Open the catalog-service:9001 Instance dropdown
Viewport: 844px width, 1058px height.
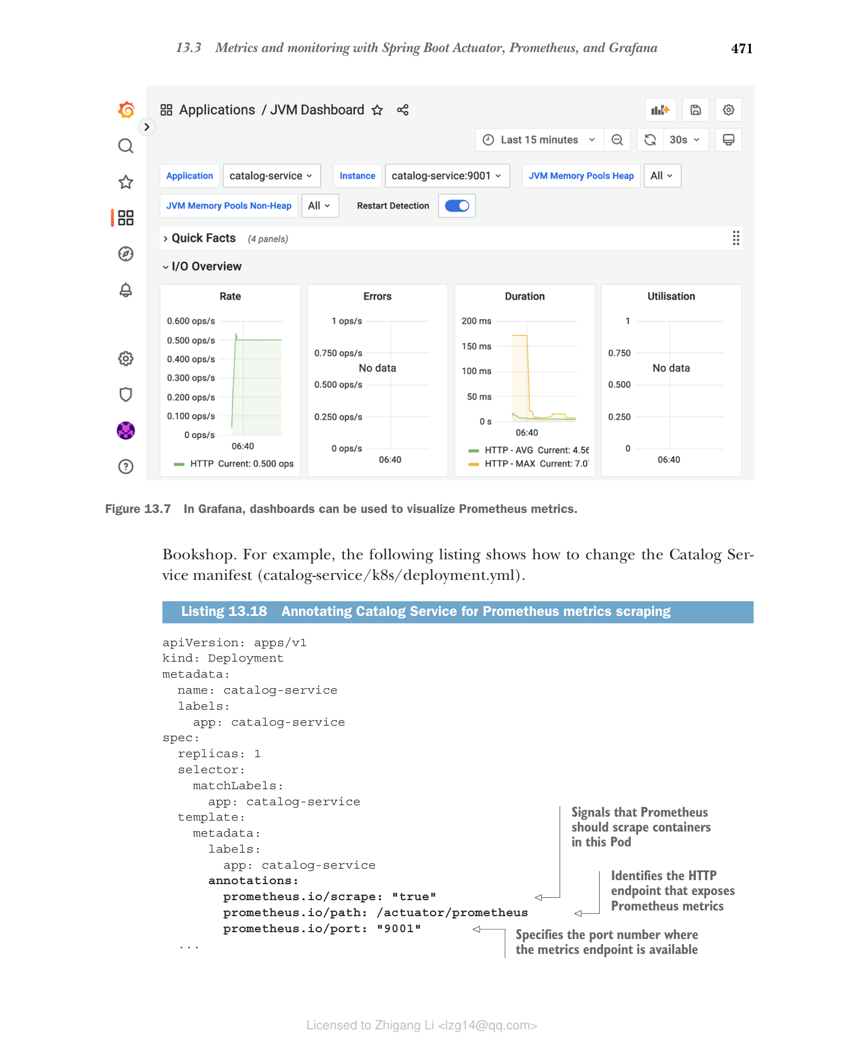click(446, 176)
